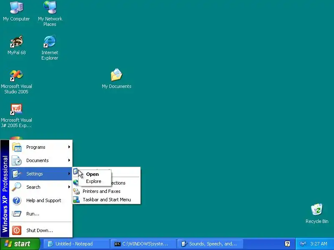Click the Printers and Faxes icon
334x250 pixels.
tap(76, 191)
